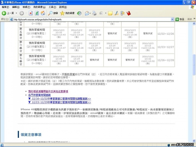Image resolution: width=196 pixels, height=147 pixels.
Task: Click the 第五梯次 row label
Action: point(21,33)
